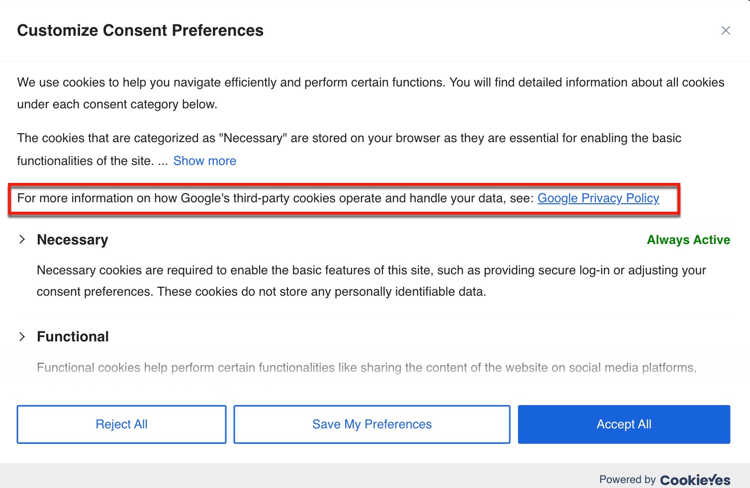Image resolution: width=750 pixels, height=488 pixels.
Task: Click the CookieYes logo
Action: click(695, 480)
